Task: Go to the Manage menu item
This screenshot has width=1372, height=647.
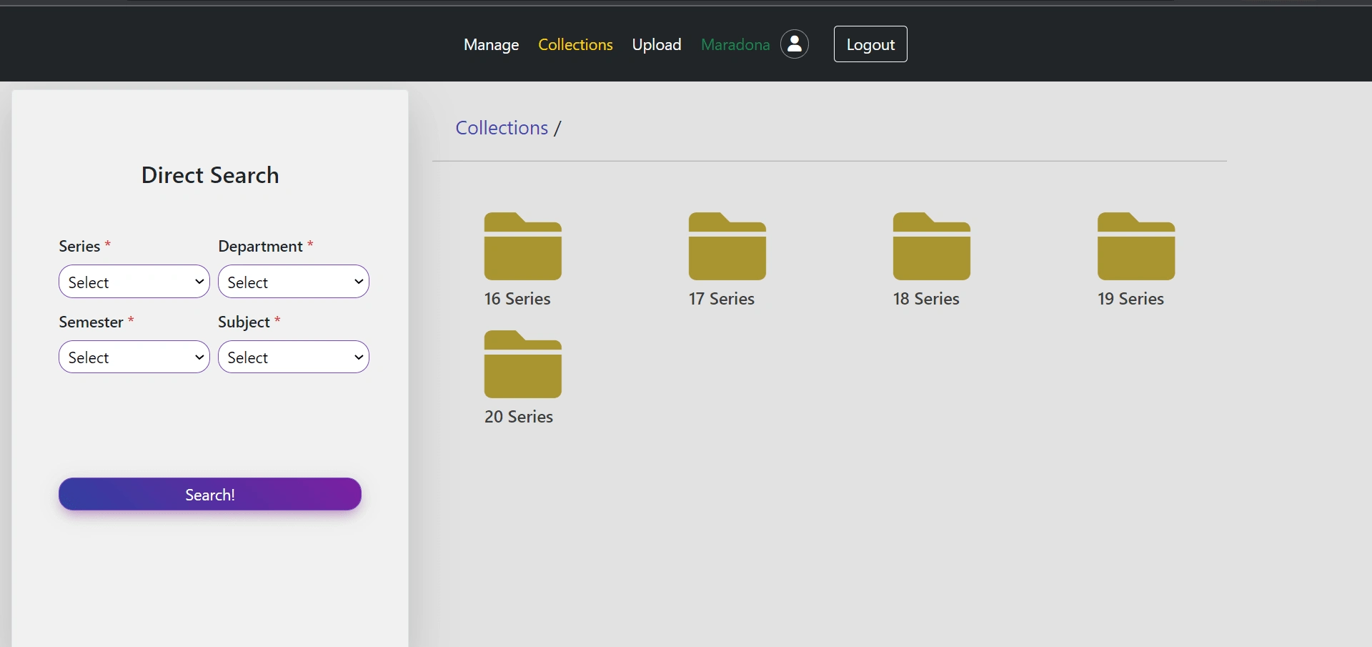Action: pyautogui.click(x=491, y=44)
